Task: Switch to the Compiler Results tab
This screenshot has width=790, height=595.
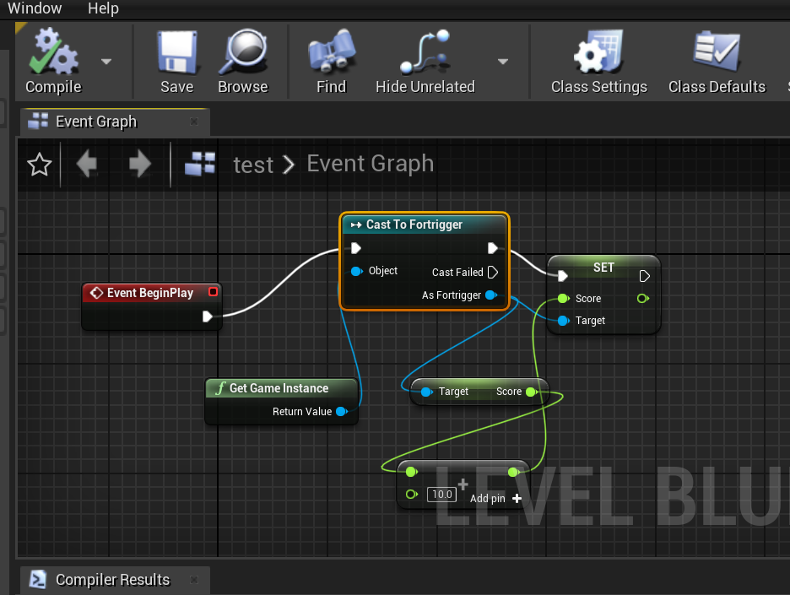Action: (111, 580)
